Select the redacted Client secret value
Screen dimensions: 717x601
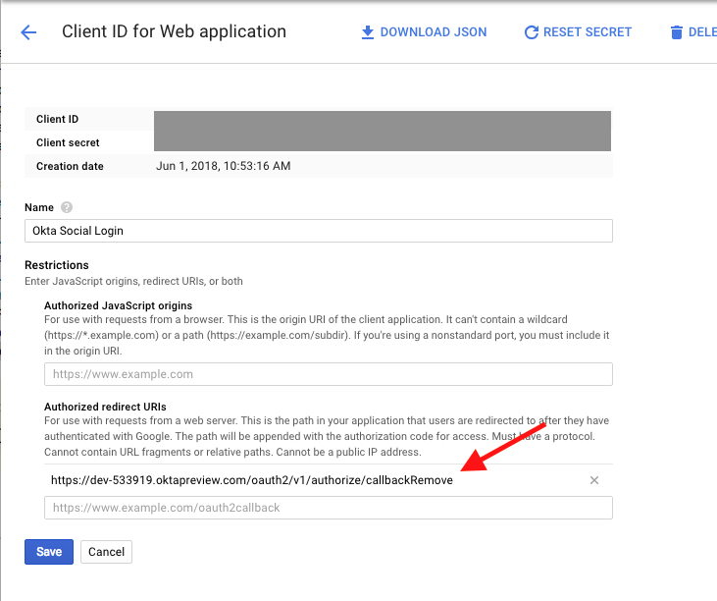click(x=383, y=142)
